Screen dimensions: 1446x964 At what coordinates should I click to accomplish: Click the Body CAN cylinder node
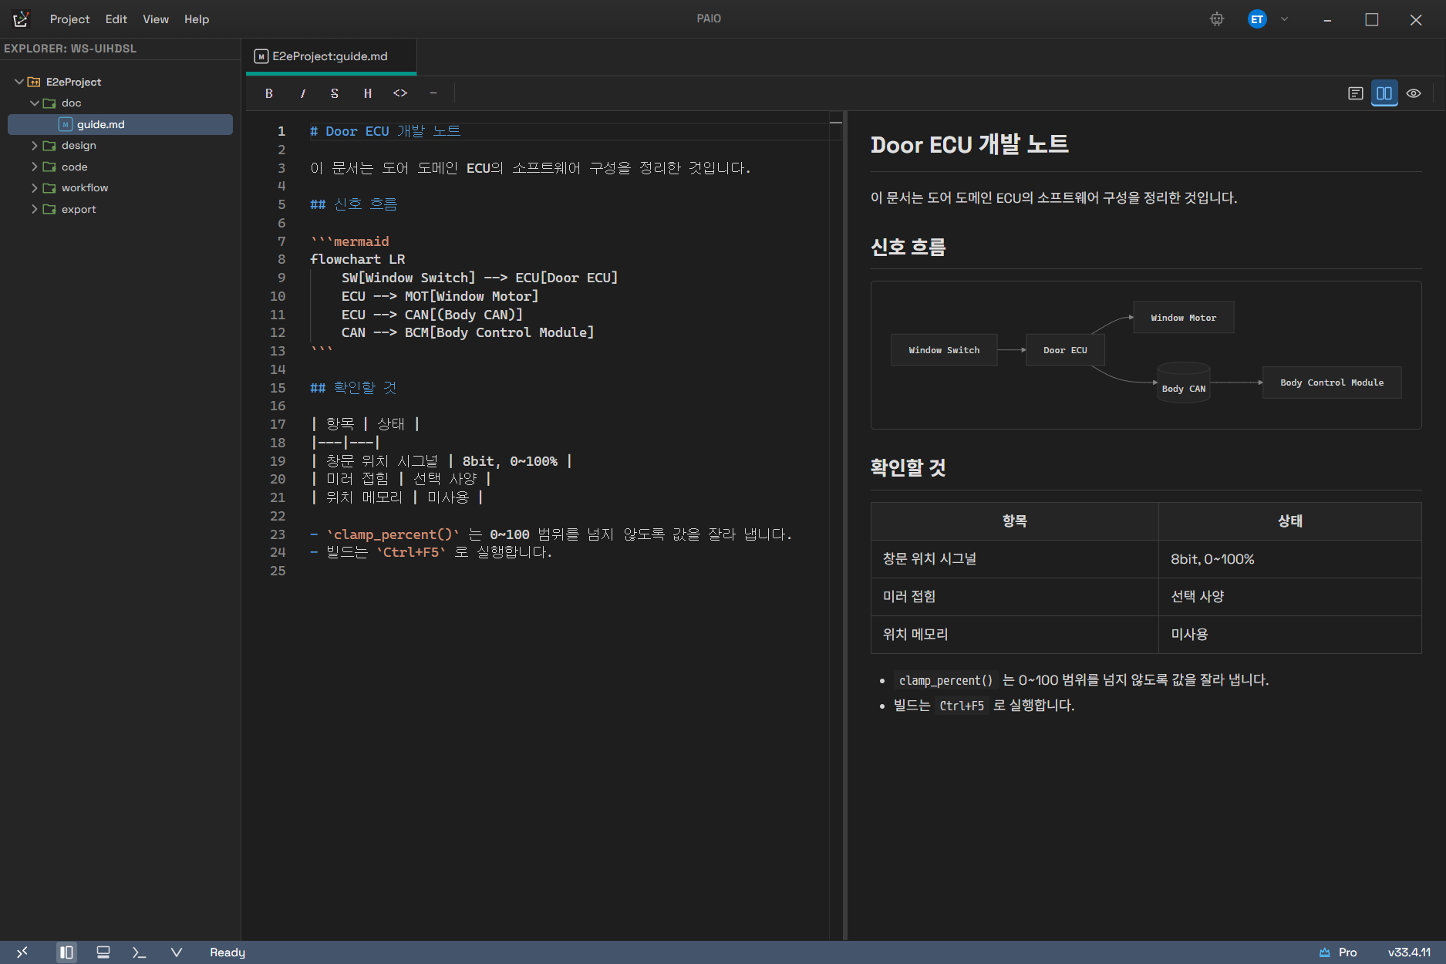point(1184,383)
